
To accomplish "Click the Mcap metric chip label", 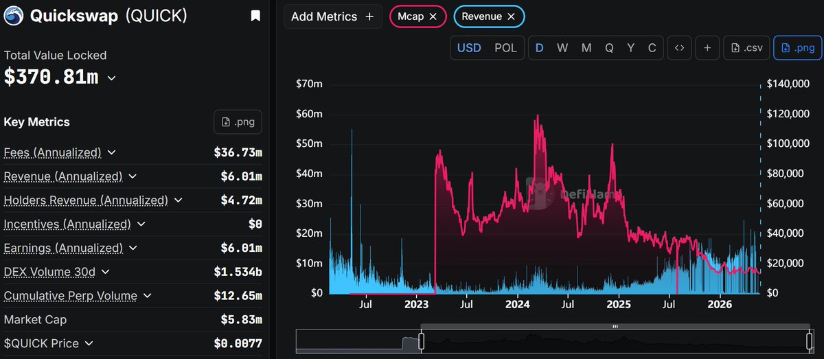I will click(x=411, y=16).
